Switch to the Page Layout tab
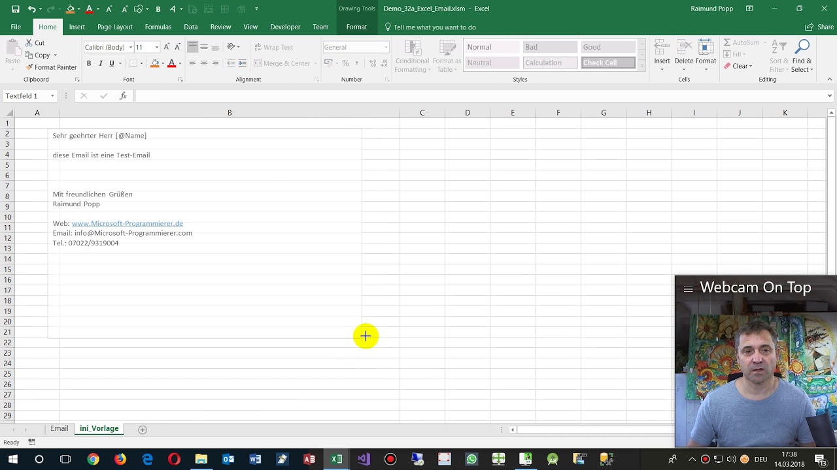The height and width of the screenshot is (470, 837). click(x=115, y=27)
